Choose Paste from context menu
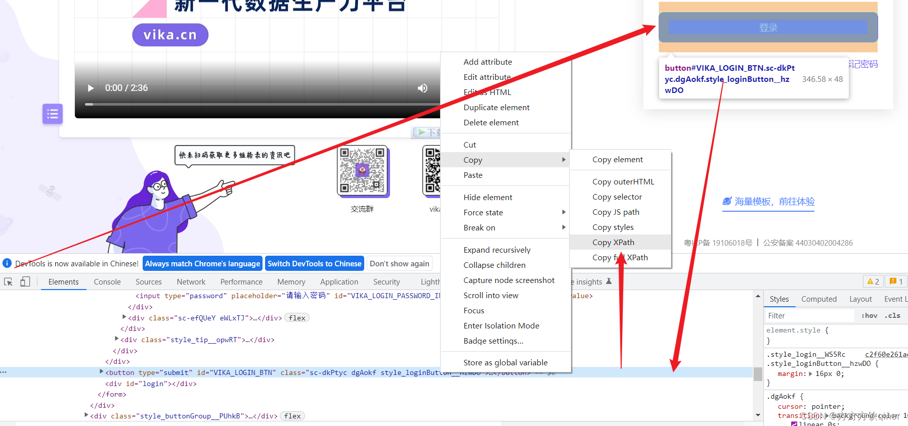 point(506,175)
